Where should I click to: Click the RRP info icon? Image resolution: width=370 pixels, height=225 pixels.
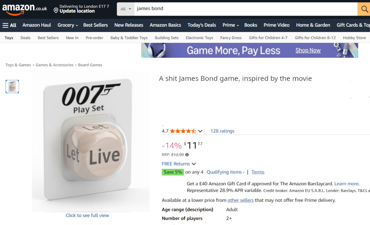pos(187,155)
